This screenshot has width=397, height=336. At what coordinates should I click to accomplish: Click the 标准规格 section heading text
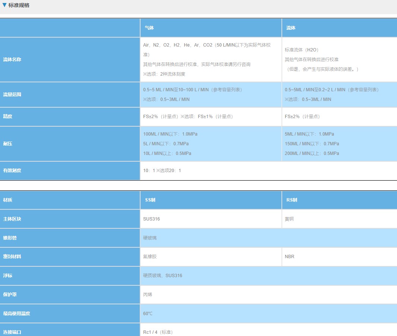[19, 5]
